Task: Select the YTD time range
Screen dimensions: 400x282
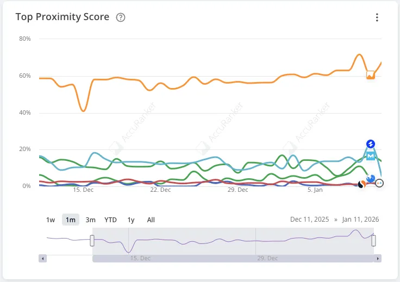Action: click(110, 220)
